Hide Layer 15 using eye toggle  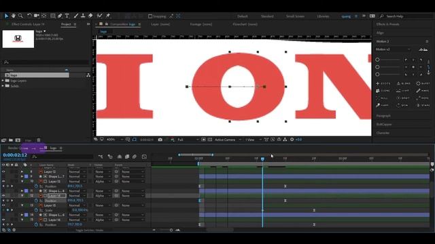tap(3, 205)
